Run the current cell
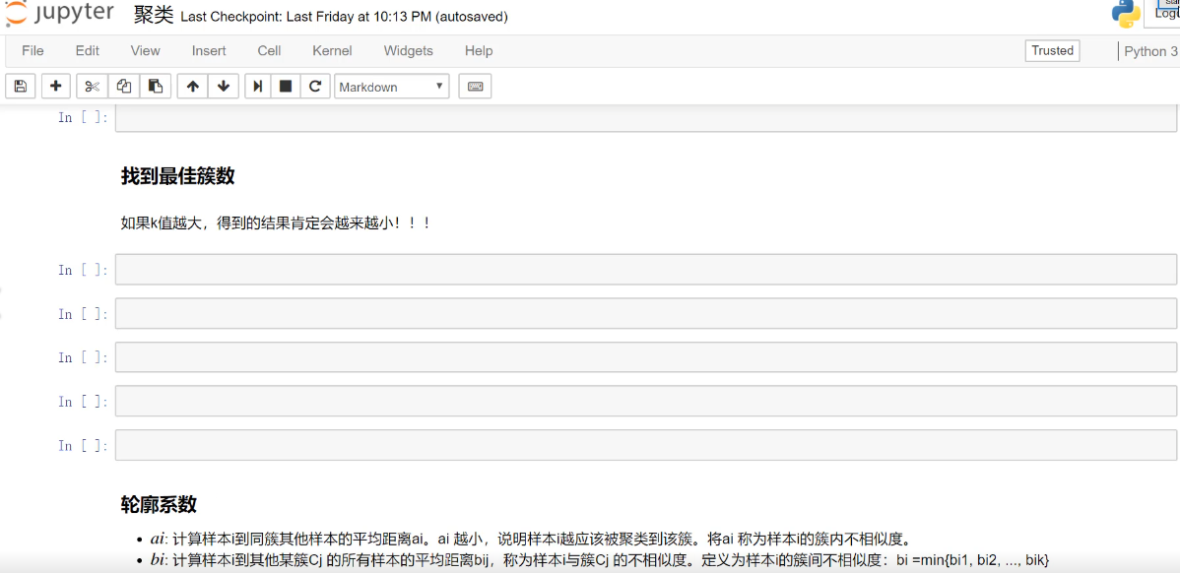The height and width of the screenshot is (573, 1180). point(257,87)
